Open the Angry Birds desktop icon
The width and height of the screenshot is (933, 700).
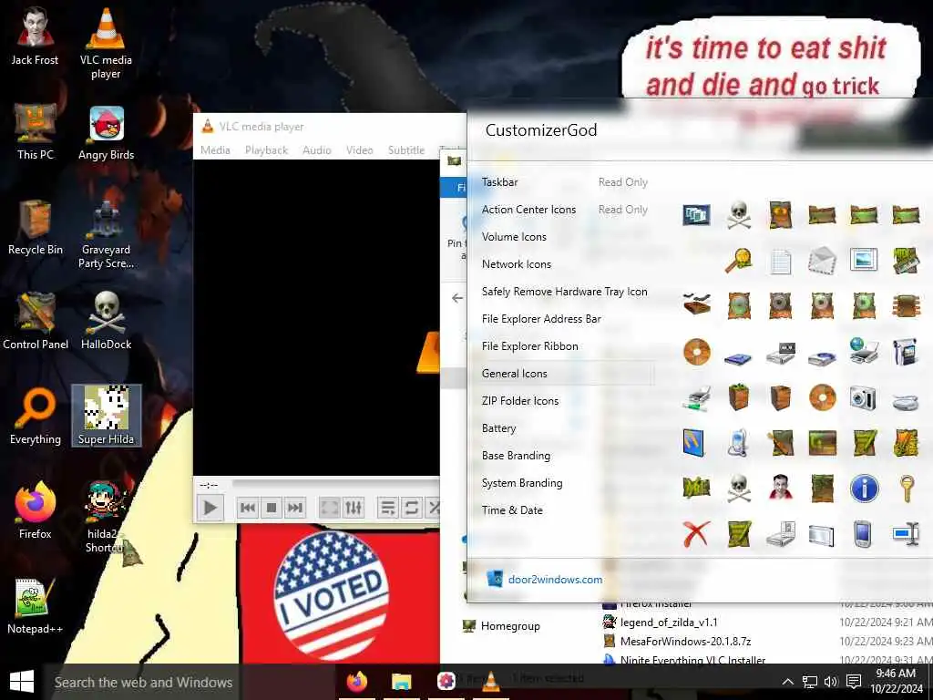click(107, 133)
